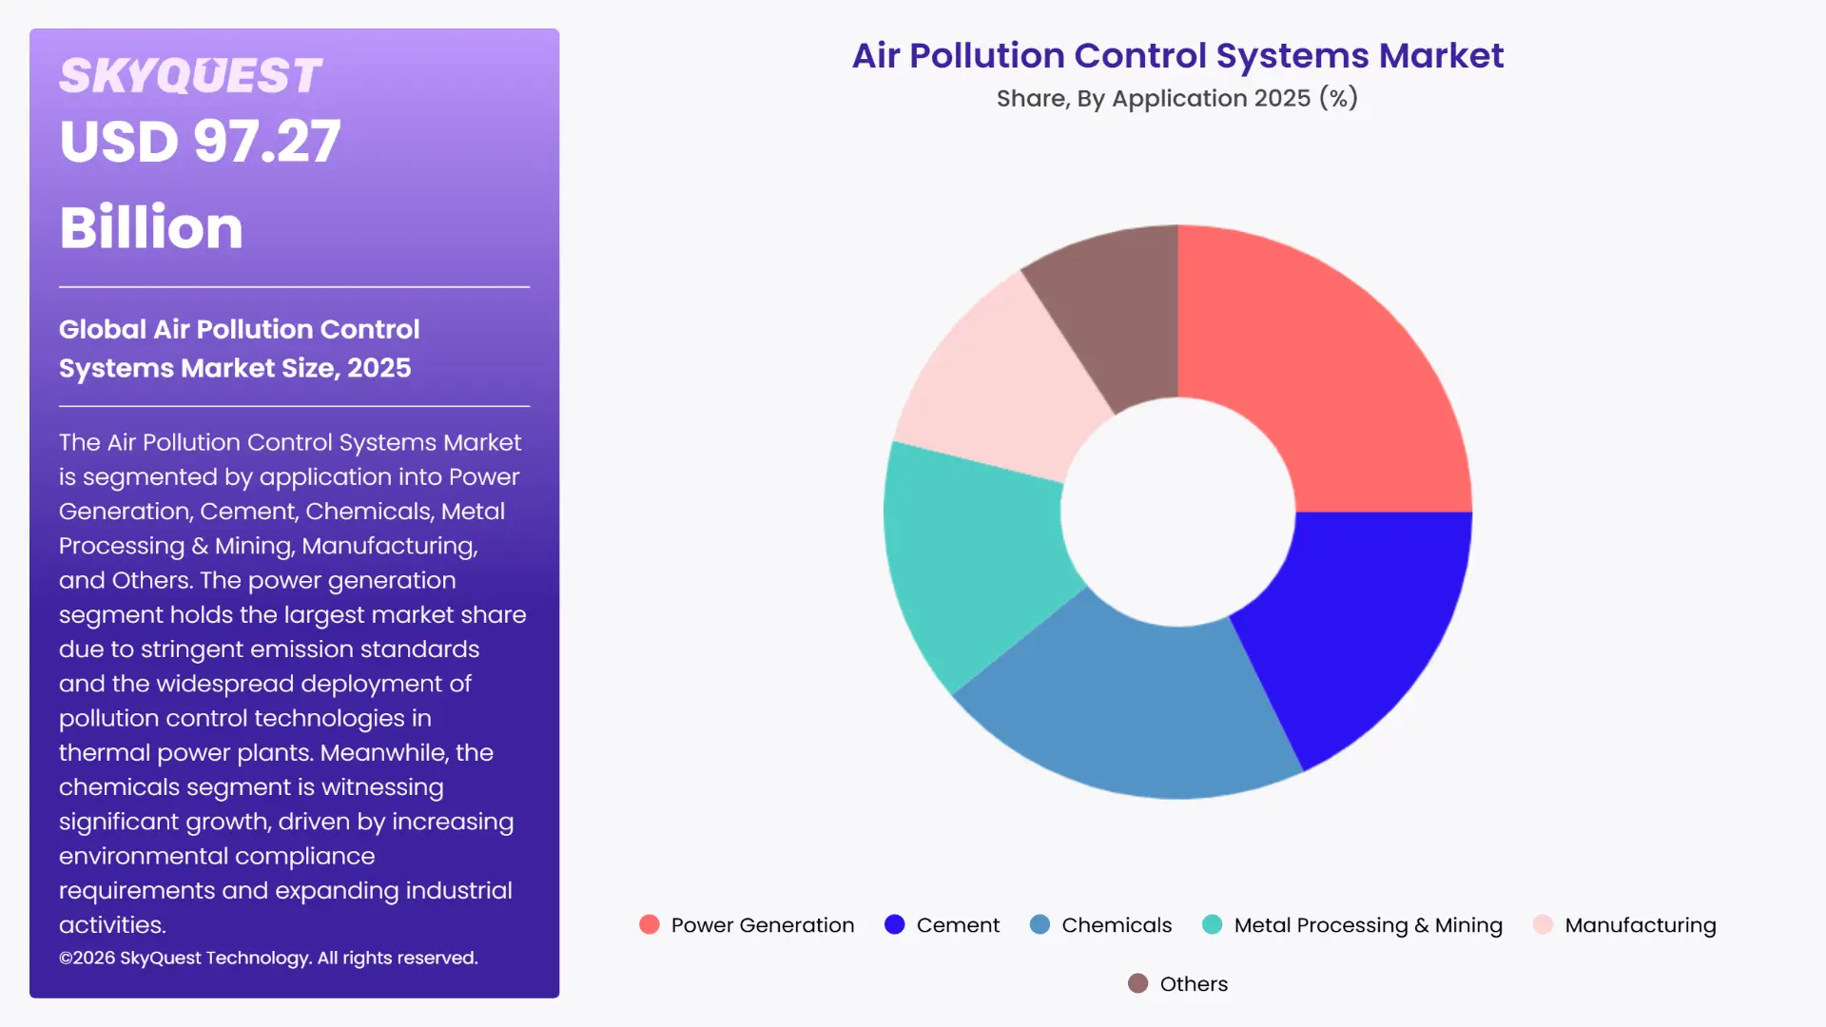
Task: Click the Others legend color dot
Action: coord(1138,983)
